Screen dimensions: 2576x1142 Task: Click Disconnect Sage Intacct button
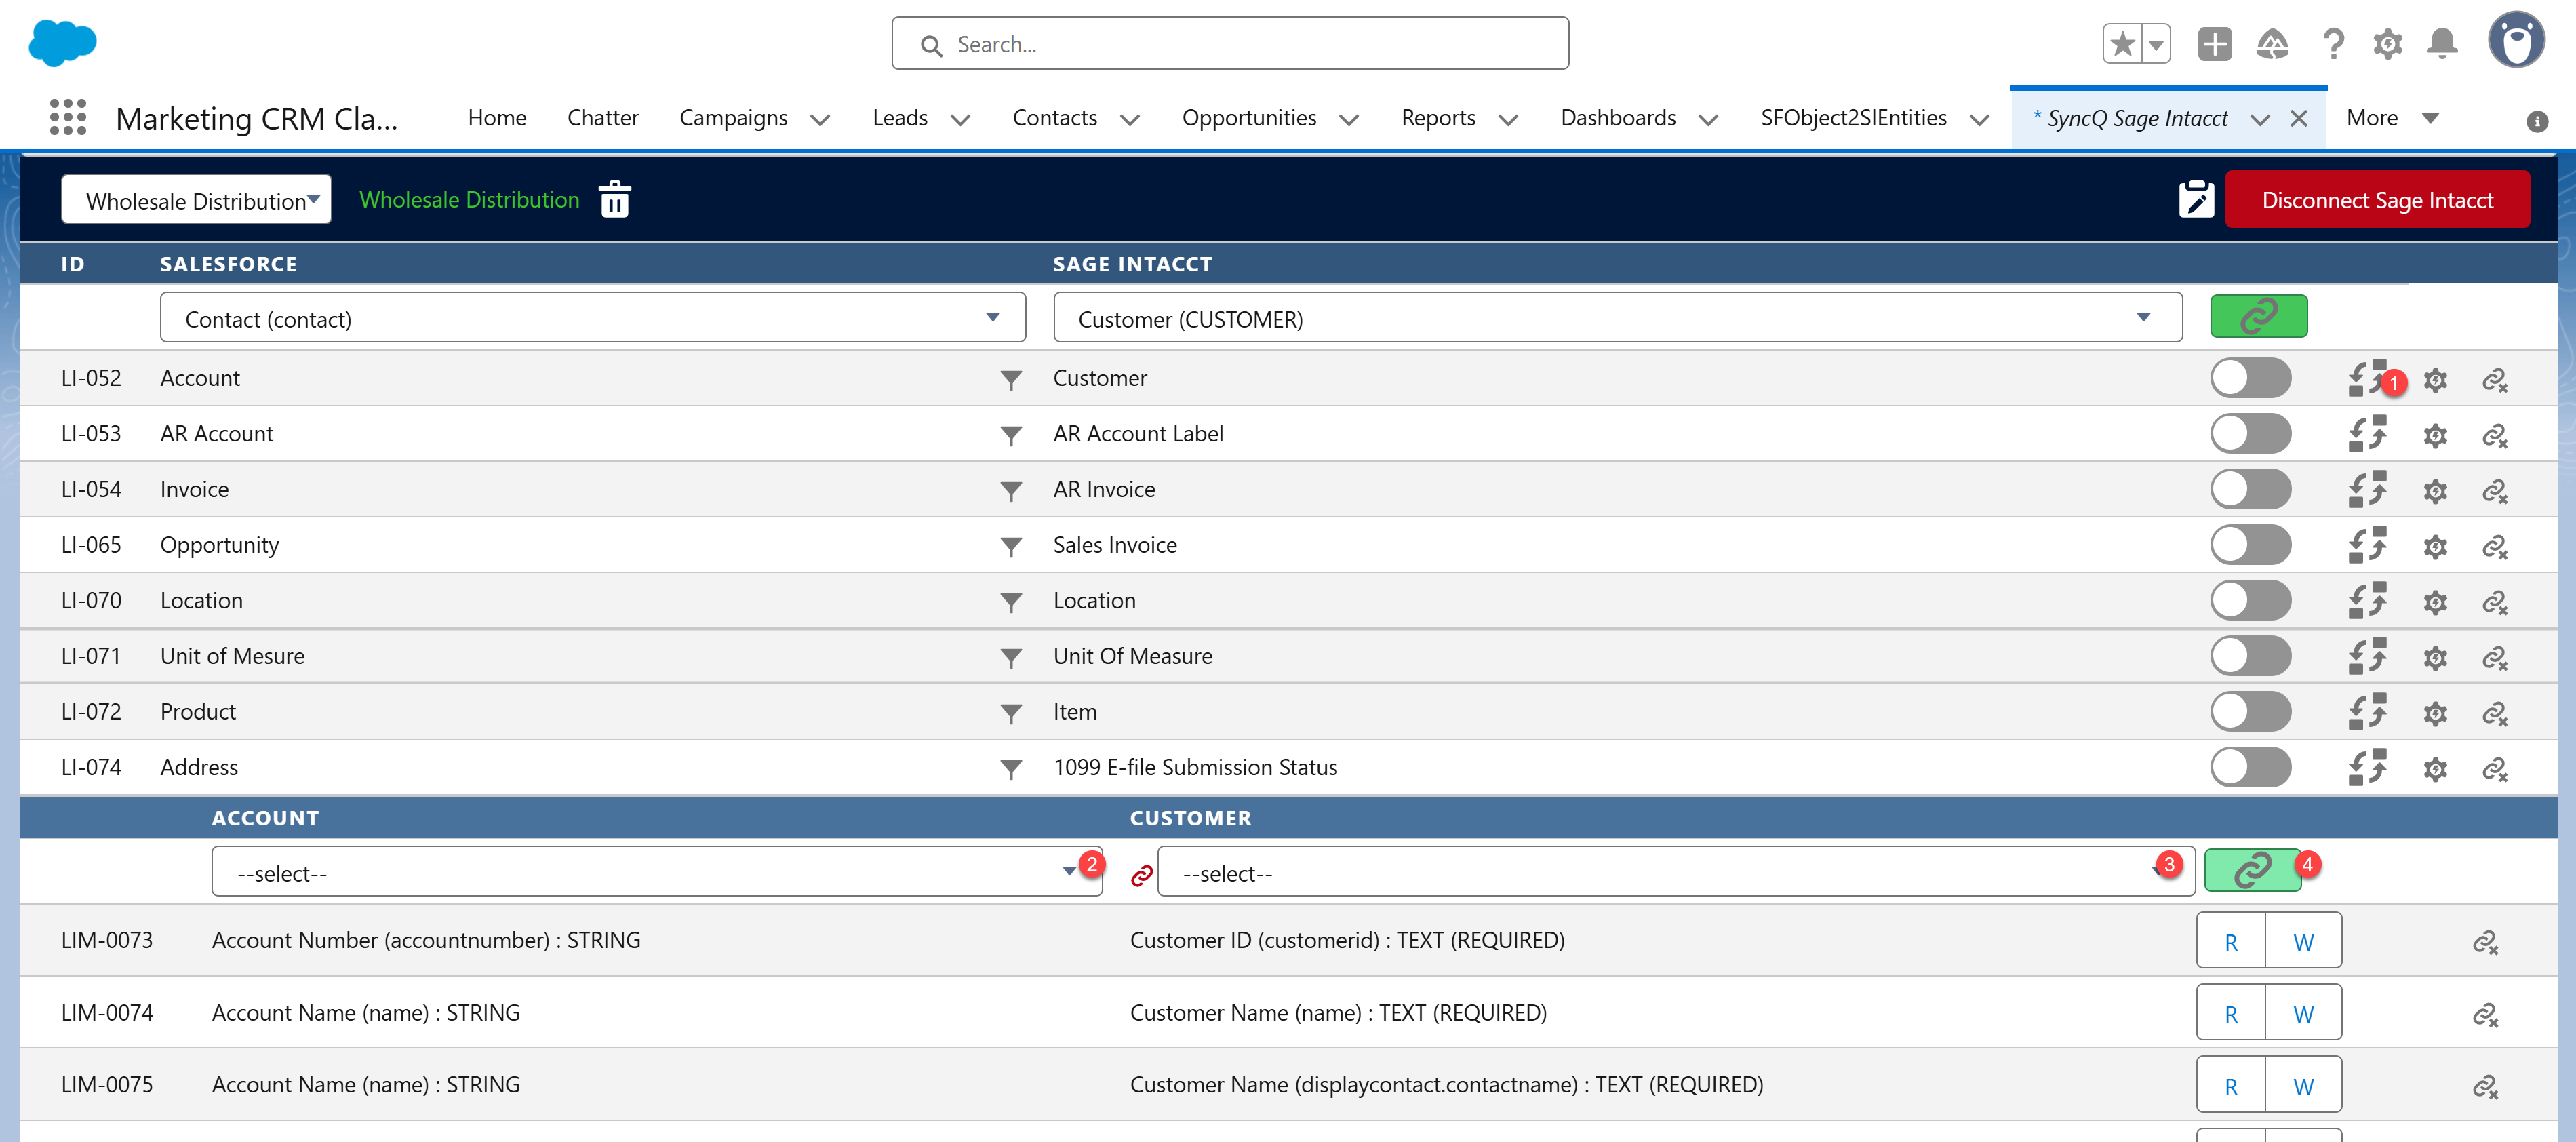click(x=2377, y=200)
